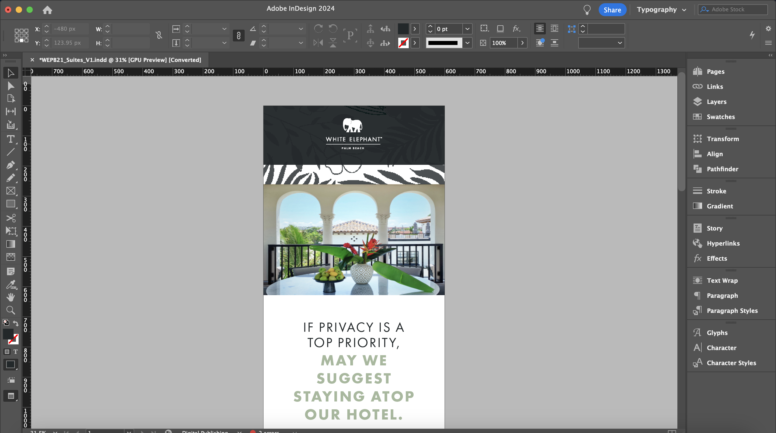Open the Layers panel
776x433 pixels.
[x=716, y=102]
